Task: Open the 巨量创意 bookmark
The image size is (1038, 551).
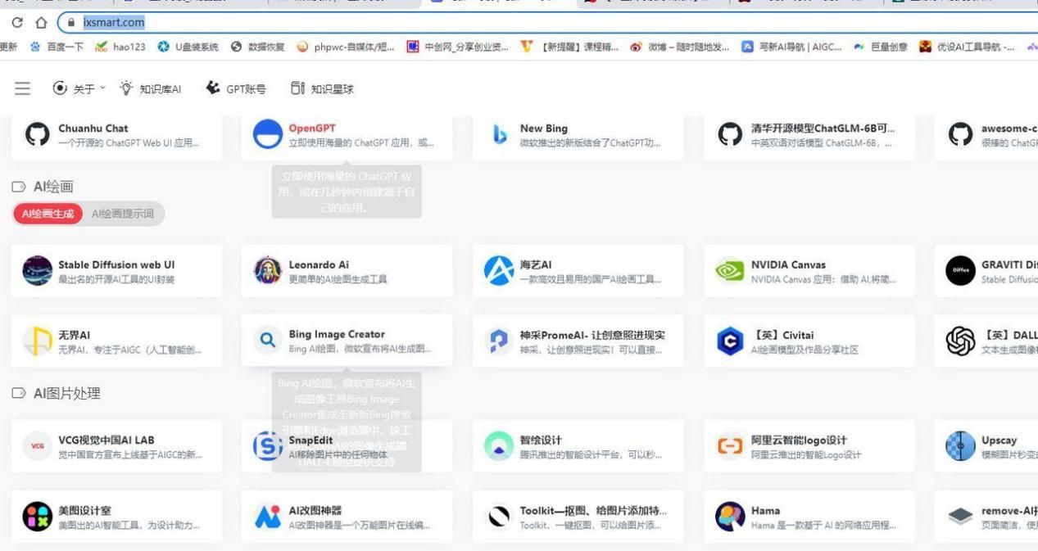Action: tap(880, 47)
